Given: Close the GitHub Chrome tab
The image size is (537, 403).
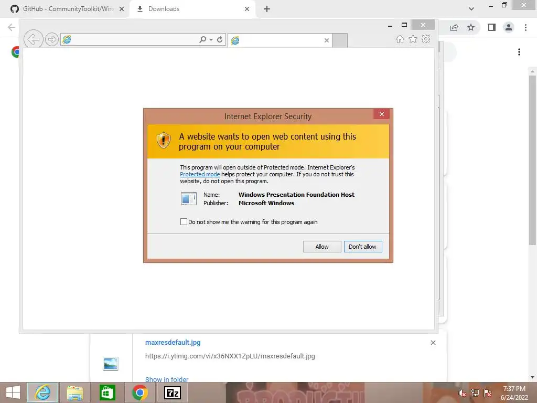Looking at the screenshot, I should point(122,9).
